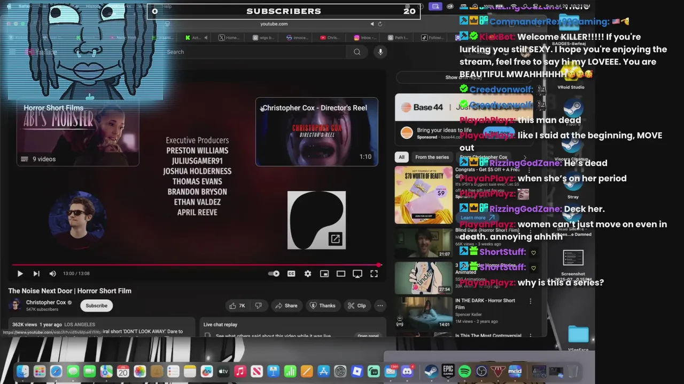
Task: Toggle the miniplayer mode
Action: 324,274
